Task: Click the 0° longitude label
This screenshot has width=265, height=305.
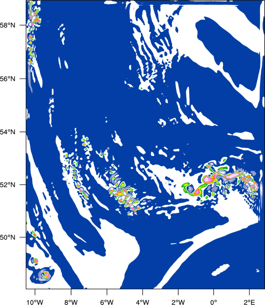Action: [214, 302]
